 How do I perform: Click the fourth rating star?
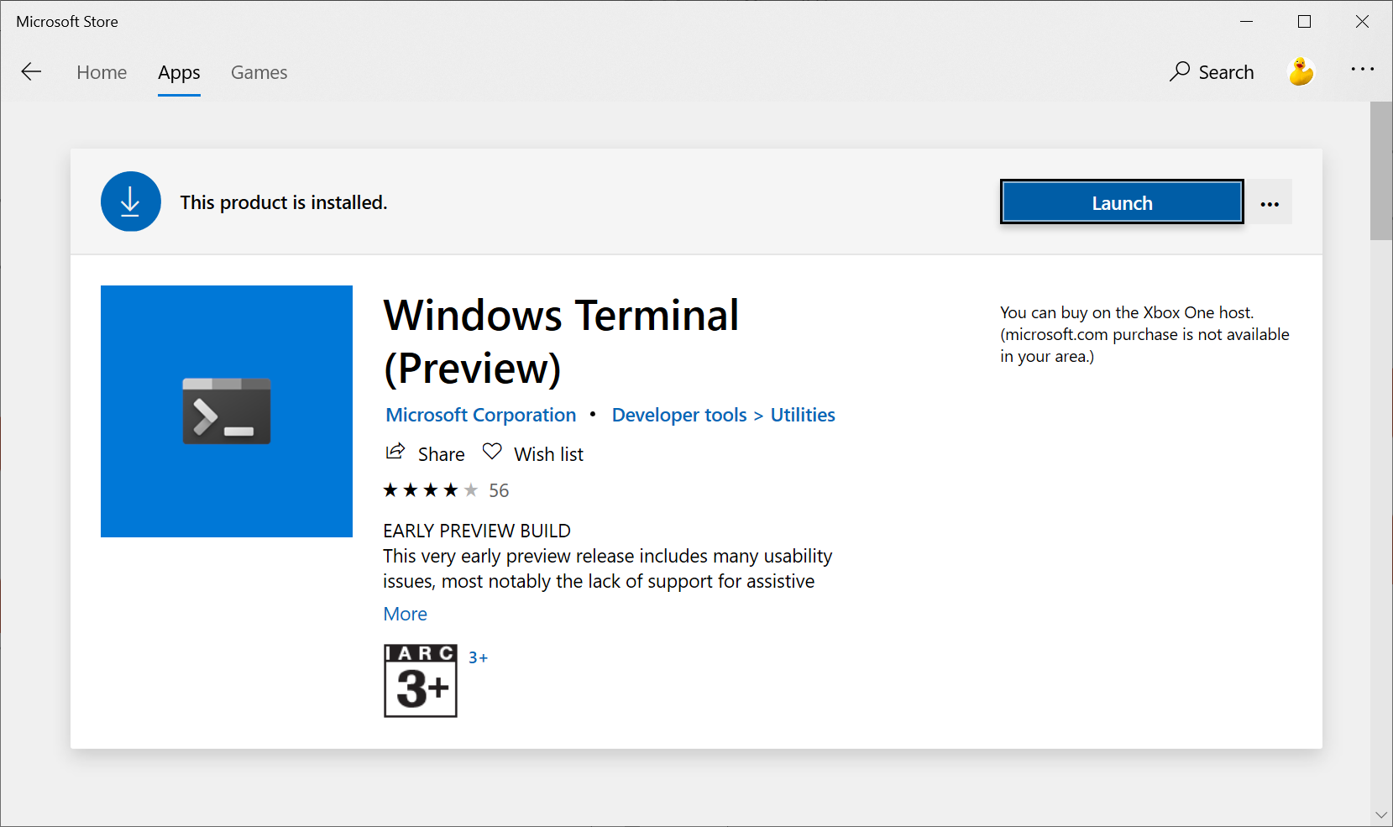pyautogui.click(x=451, y=489)
